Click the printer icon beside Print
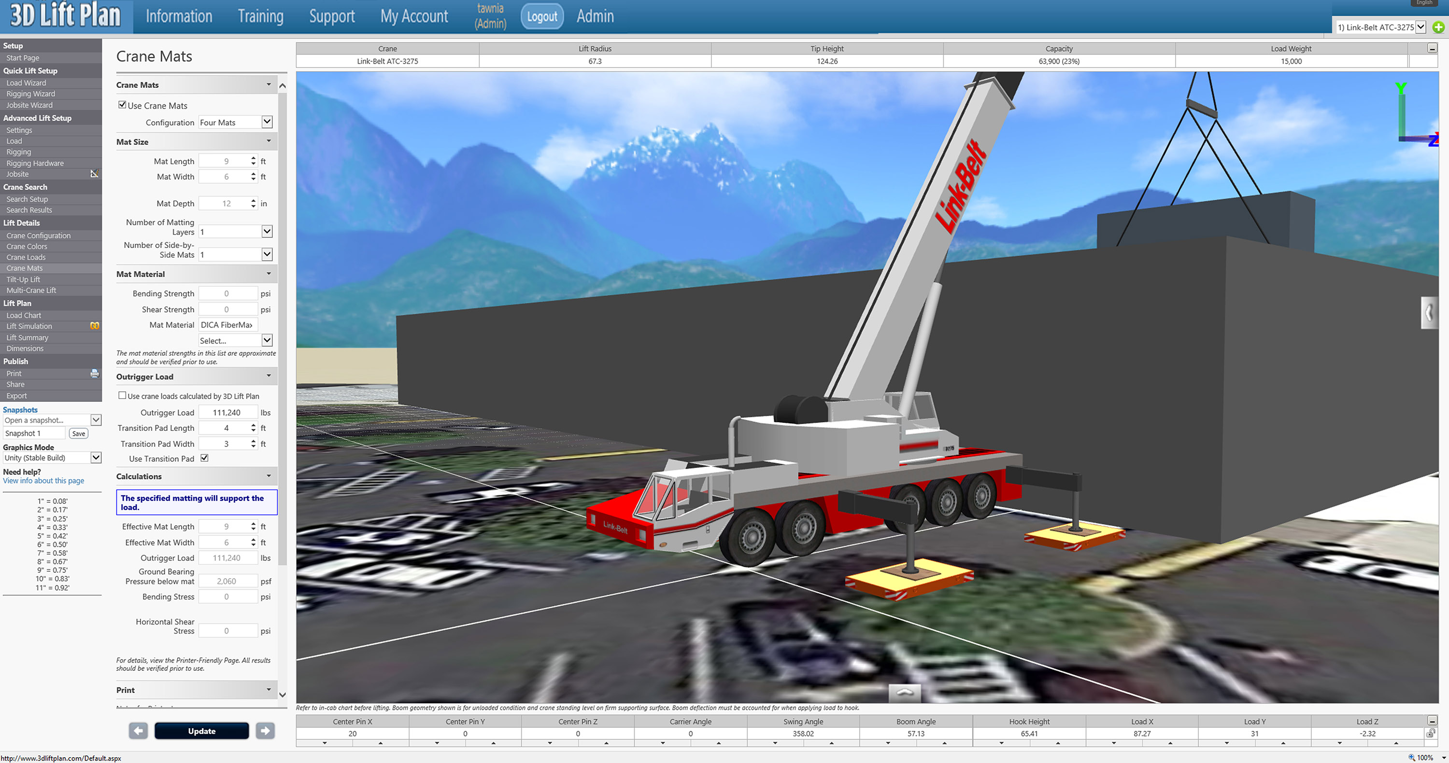The height and width of the screenshot is (763, 1449). [x=95, y=374]
